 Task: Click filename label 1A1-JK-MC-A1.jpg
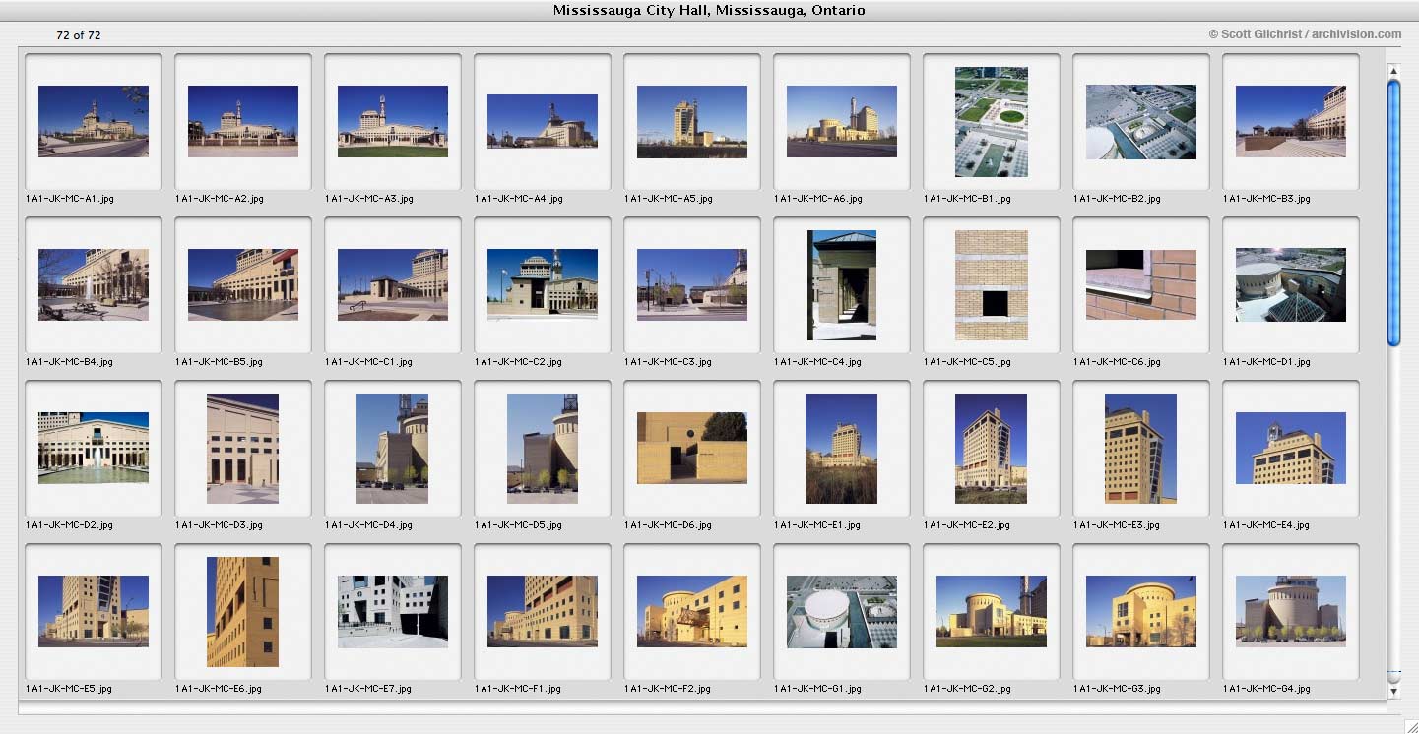tap(70, 199)
